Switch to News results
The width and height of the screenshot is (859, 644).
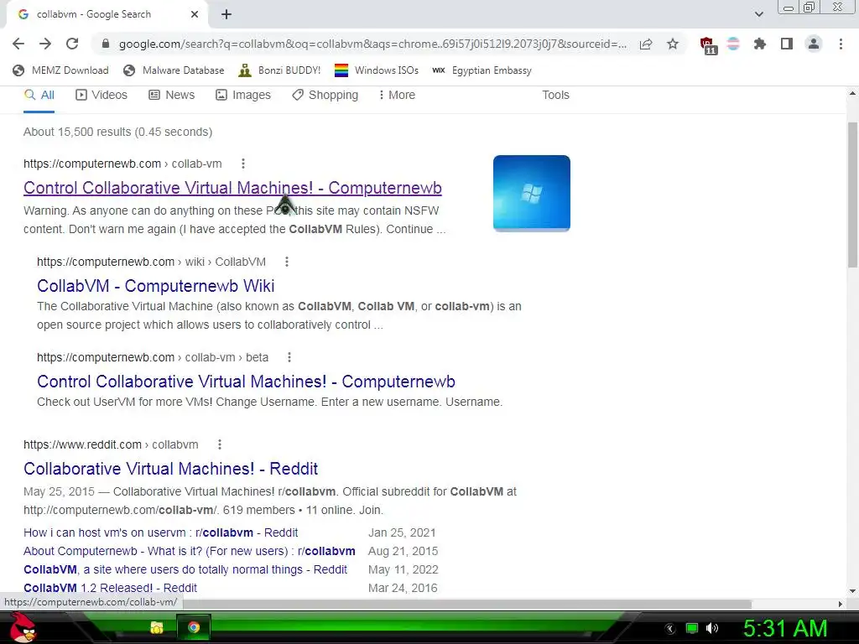pyautogui.click(x=172, y=96)
